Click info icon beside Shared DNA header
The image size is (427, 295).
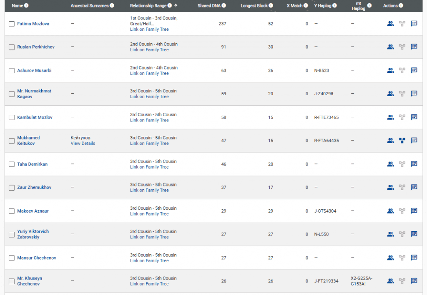pyautogui.click(x=224, y=6)
